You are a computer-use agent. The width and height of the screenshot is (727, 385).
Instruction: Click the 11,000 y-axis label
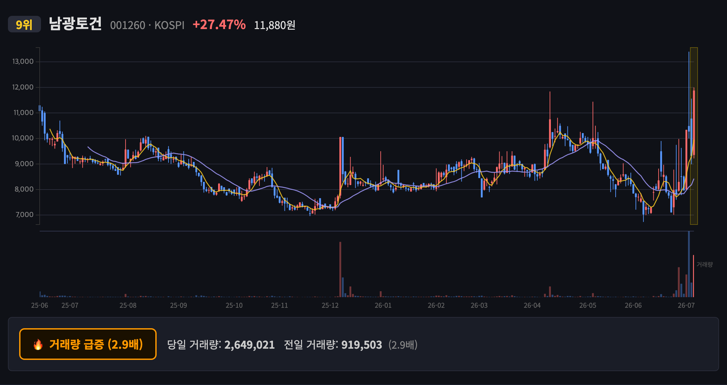(x=23, y=113)
